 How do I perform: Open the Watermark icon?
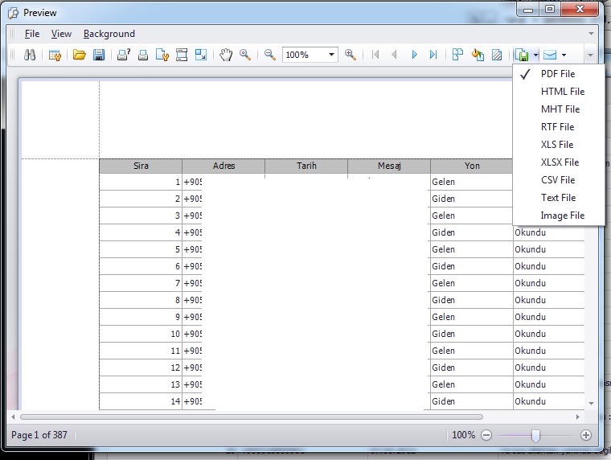(x=497, y=55)
